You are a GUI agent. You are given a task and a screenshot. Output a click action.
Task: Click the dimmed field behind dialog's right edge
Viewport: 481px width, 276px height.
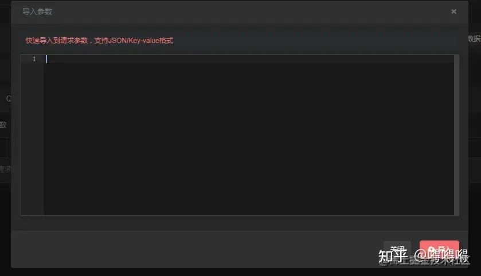[x=475, y=148]
